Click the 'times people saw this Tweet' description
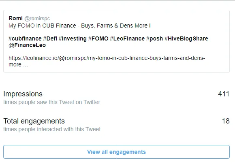This screenshot has width=235, height=164. coord(52,102)
